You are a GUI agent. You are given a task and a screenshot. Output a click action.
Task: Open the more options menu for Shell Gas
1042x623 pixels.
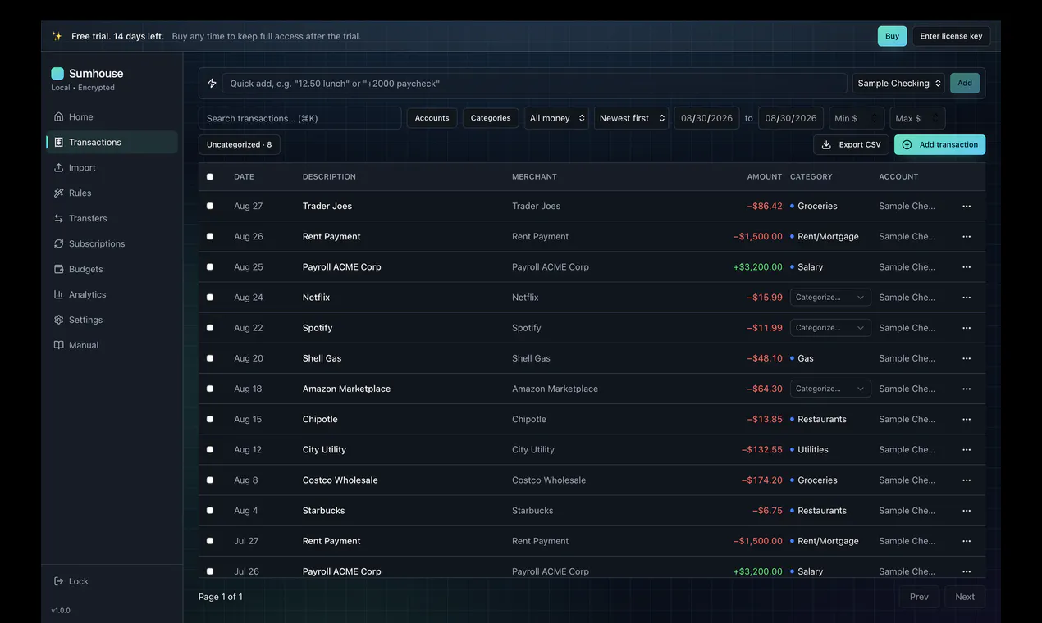point(967,358)
